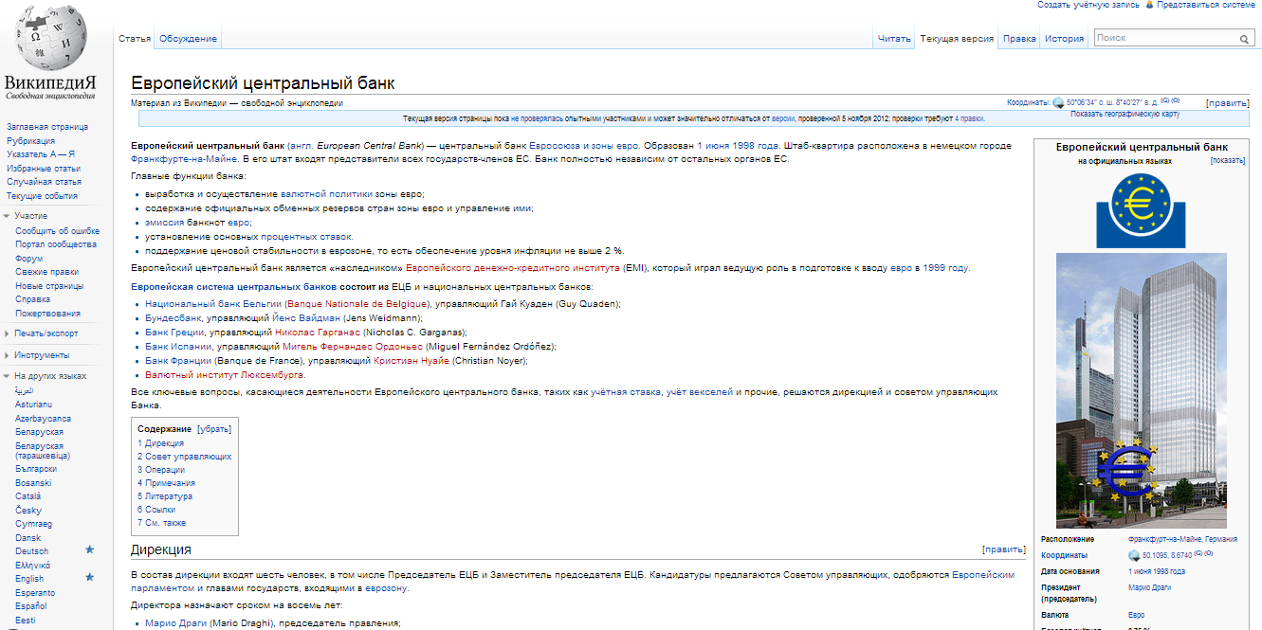This screenshot has width=1262, height=630.
Task: Open the Бундесбанк link in list
Action: [x=174, y=318]
